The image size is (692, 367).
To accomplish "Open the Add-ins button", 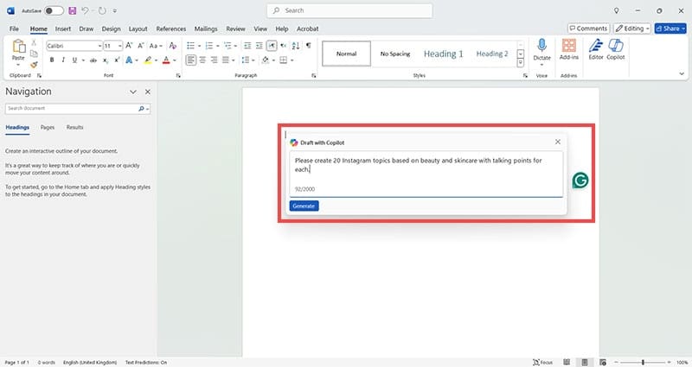I will pyautogui.click(x=569, y=49).
